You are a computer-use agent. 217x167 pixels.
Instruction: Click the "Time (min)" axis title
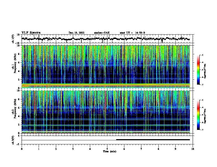pyautogui.click(x=110, y=151)
